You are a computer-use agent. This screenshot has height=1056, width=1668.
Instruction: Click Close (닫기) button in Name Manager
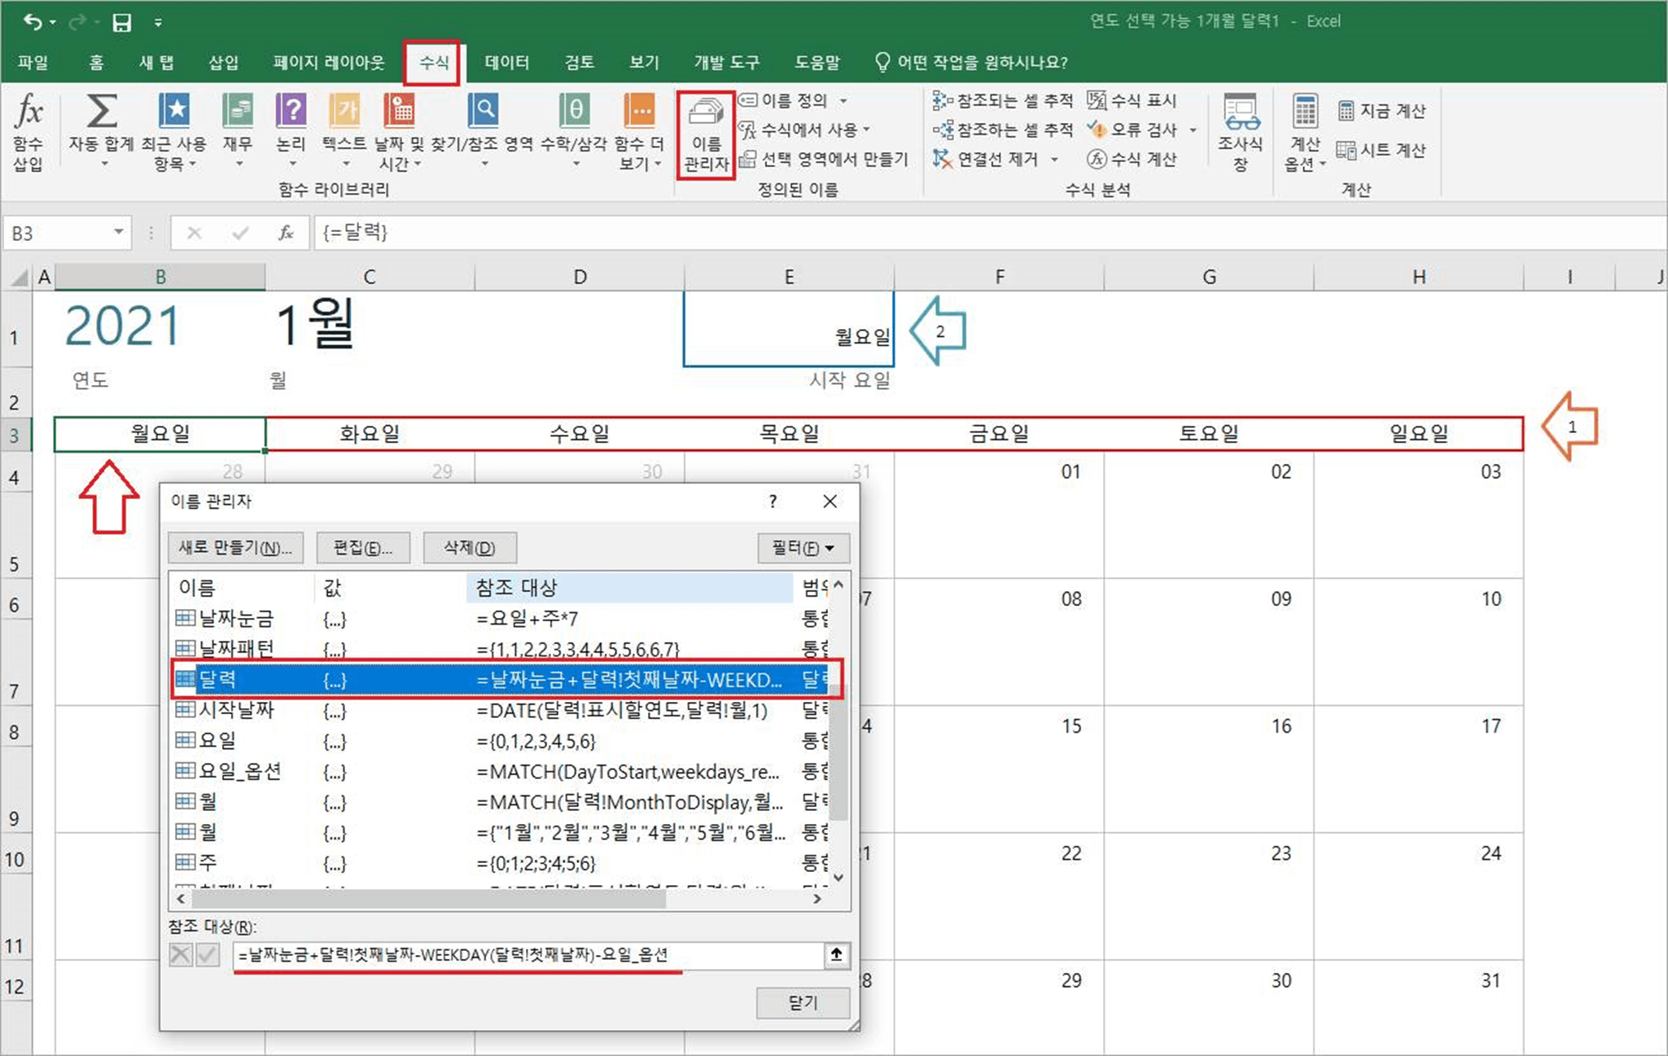803,1002
